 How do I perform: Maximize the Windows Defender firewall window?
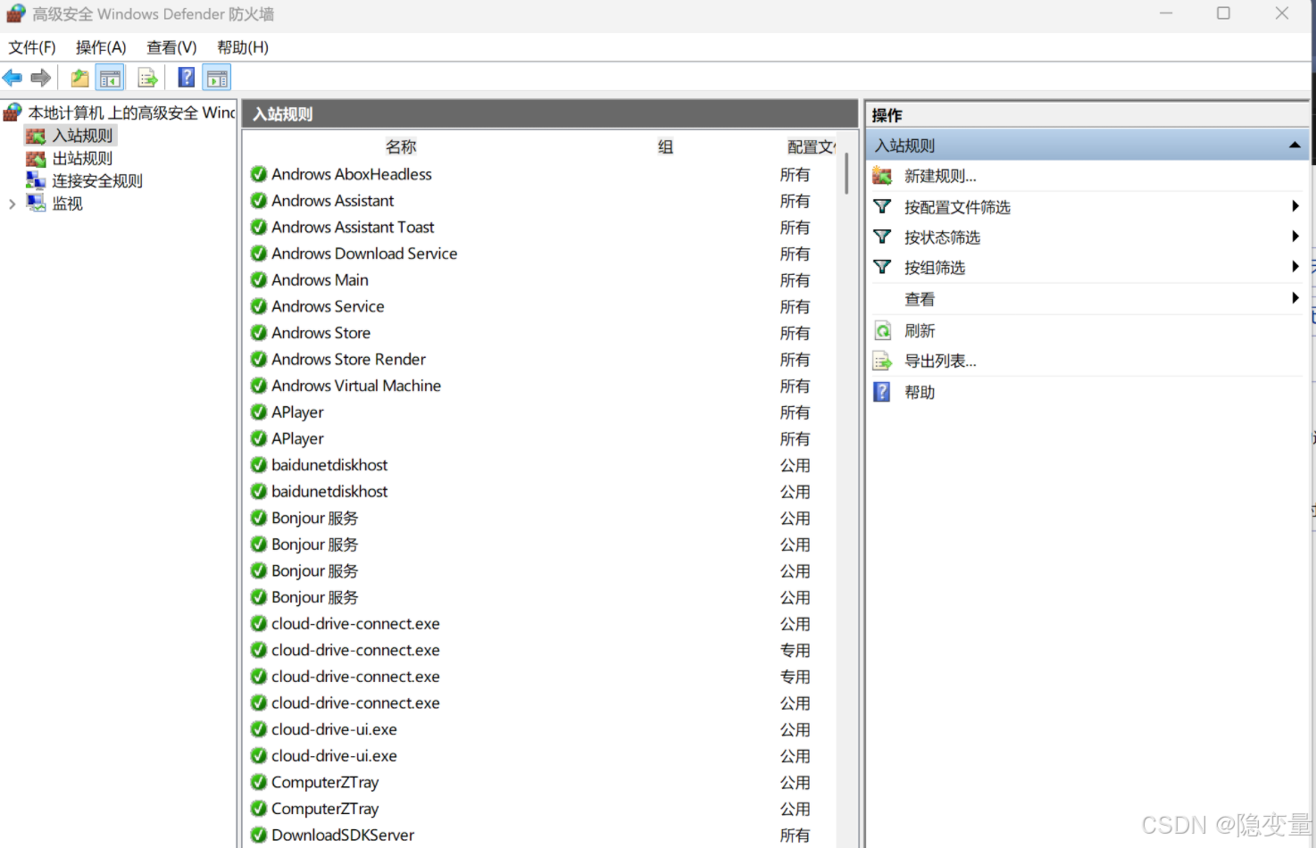1223,13
